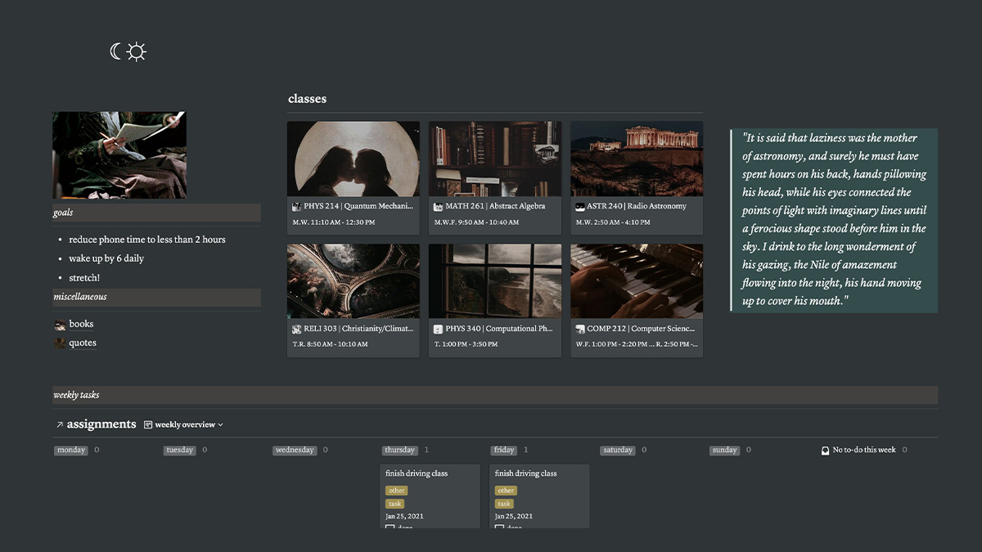Open the assignments database link

[x=101, y=424]
